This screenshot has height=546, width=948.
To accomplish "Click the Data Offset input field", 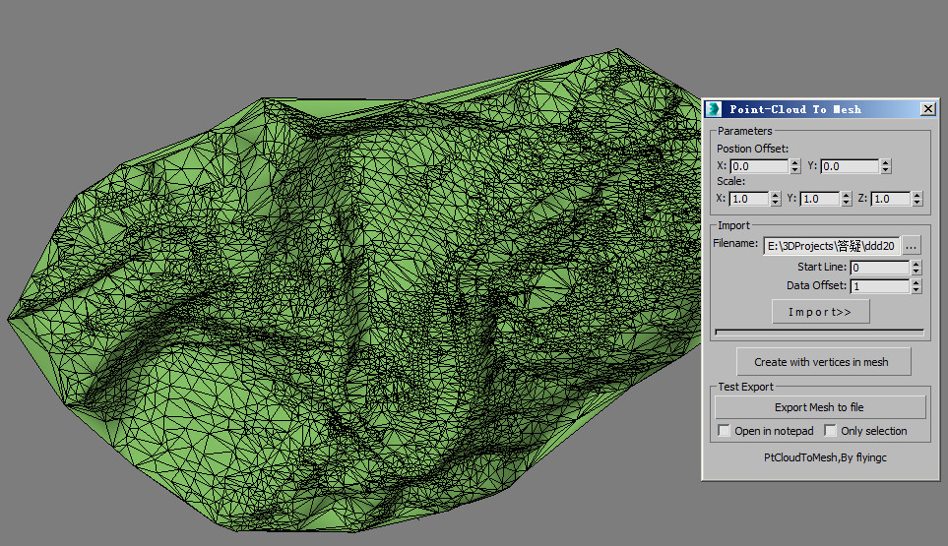I will [880, 286].
